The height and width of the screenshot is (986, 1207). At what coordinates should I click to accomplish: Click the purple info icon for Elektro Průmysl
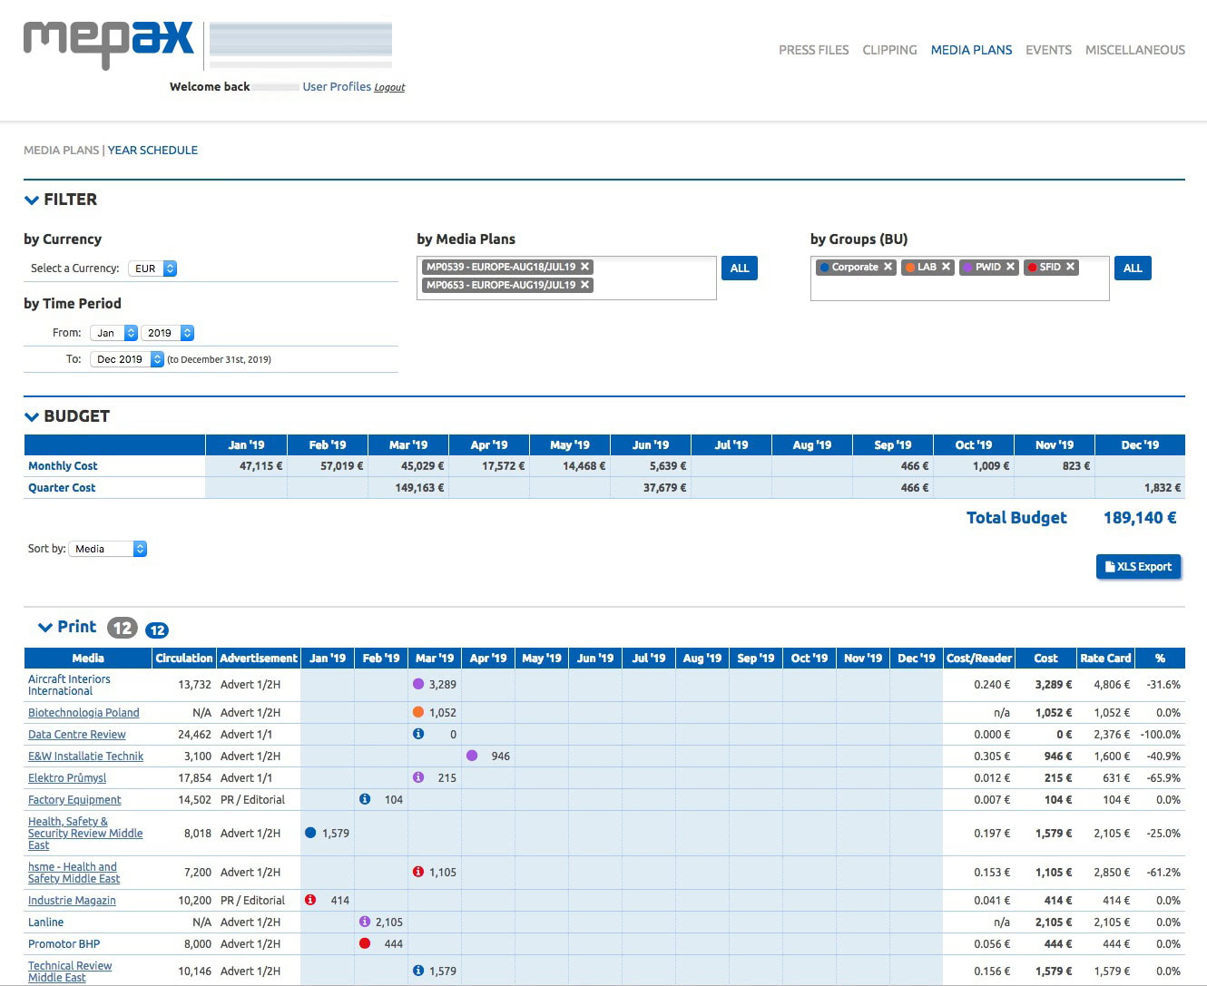[418, 777]
